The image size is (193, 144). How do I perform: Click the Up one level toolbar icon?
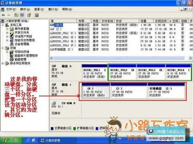click(16, 15)
